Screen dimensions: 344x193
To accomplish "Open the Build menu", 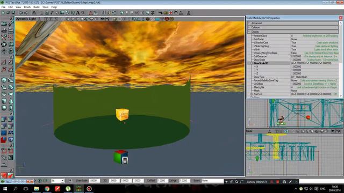I will (x=36, y=7).
